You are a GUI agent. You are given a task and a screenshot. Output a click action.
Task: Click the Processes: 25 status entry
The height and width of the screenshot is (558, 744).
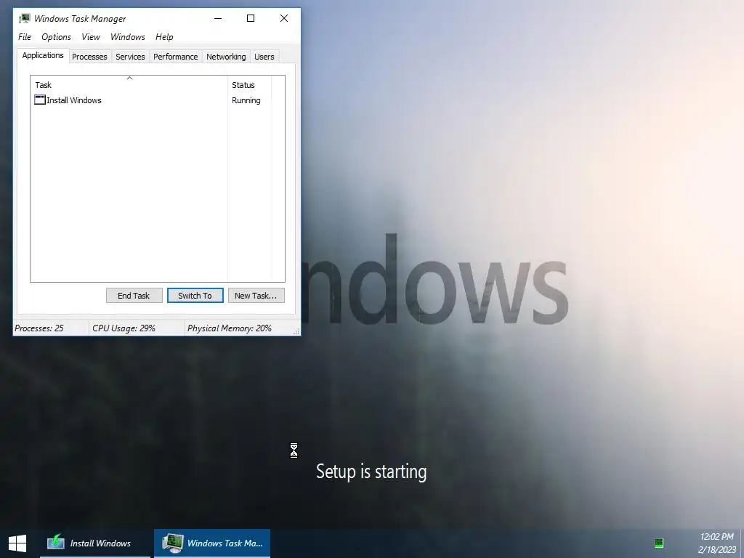coord(51,328)
